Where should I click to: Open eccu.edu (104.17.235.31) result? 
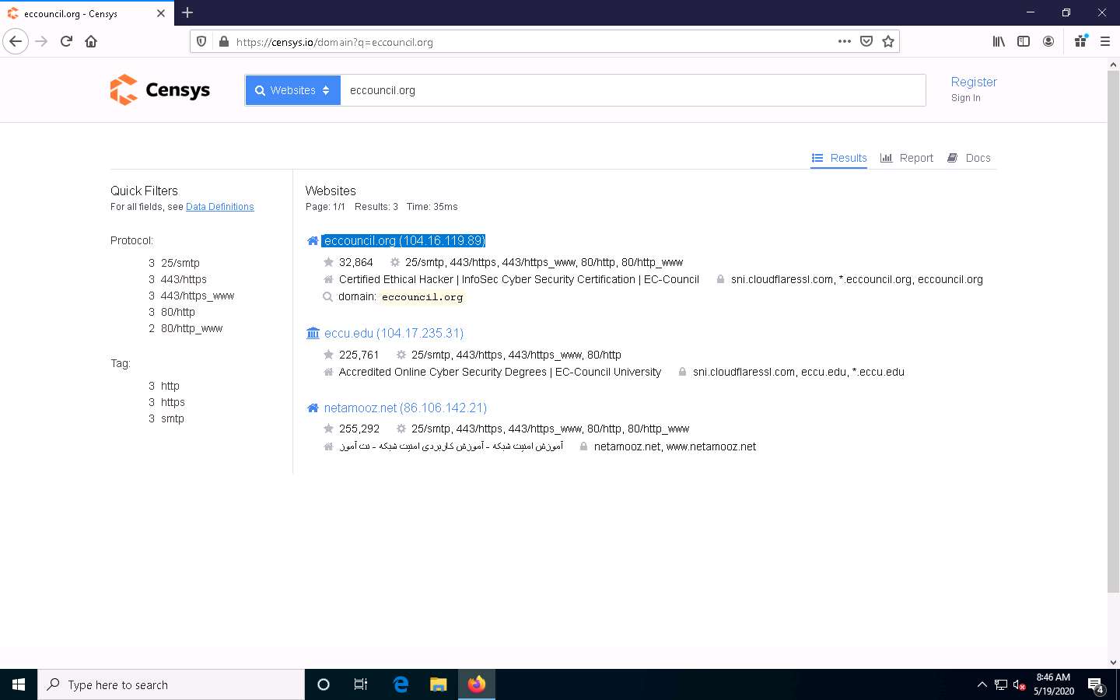click(x=394, y=333)
